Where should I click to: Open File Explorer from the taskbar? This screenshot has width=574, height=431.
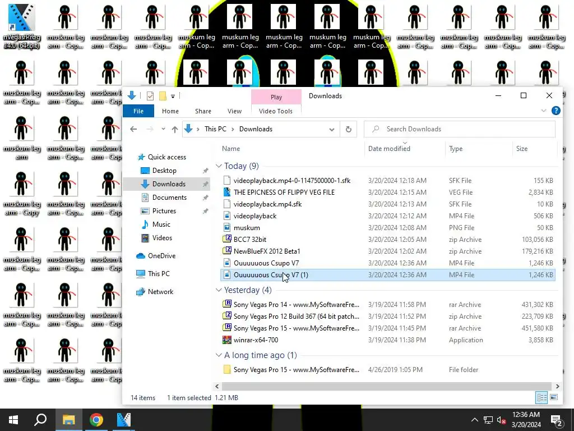(x=68, y=420)
